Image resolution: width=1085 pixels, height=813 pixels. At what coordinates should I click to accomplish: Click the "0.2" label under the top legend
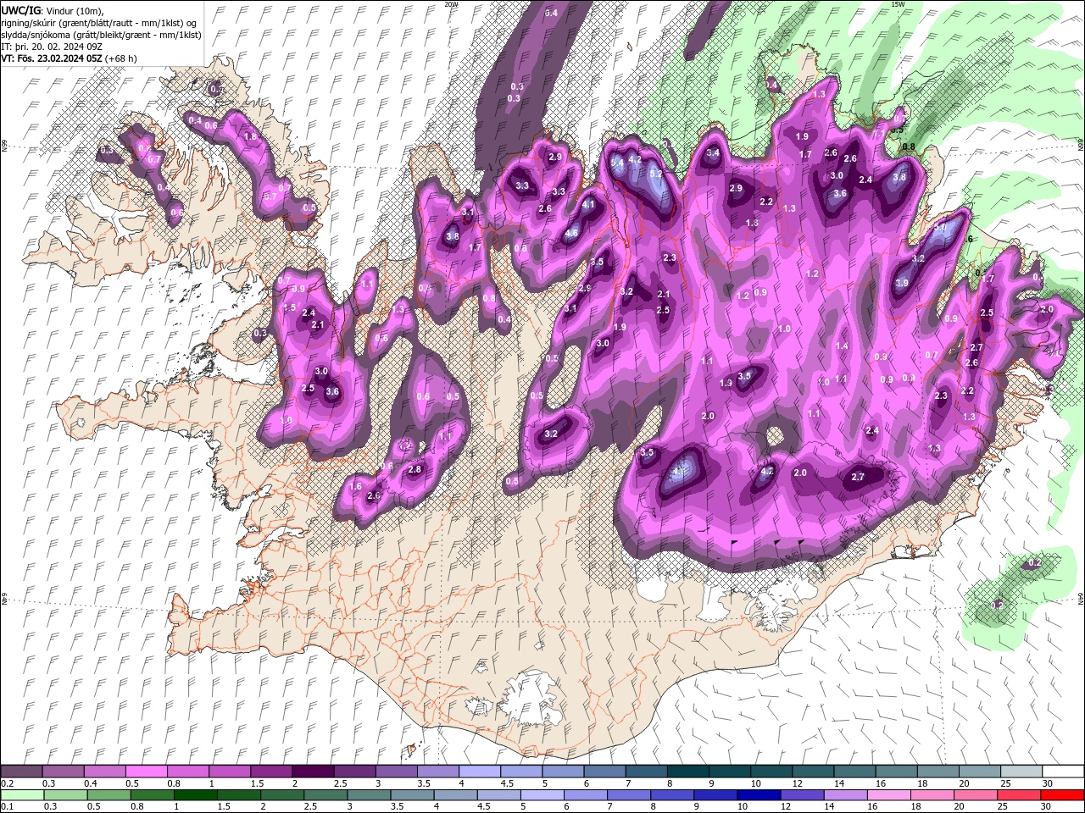pyautogui.click(x=8, y=783)
